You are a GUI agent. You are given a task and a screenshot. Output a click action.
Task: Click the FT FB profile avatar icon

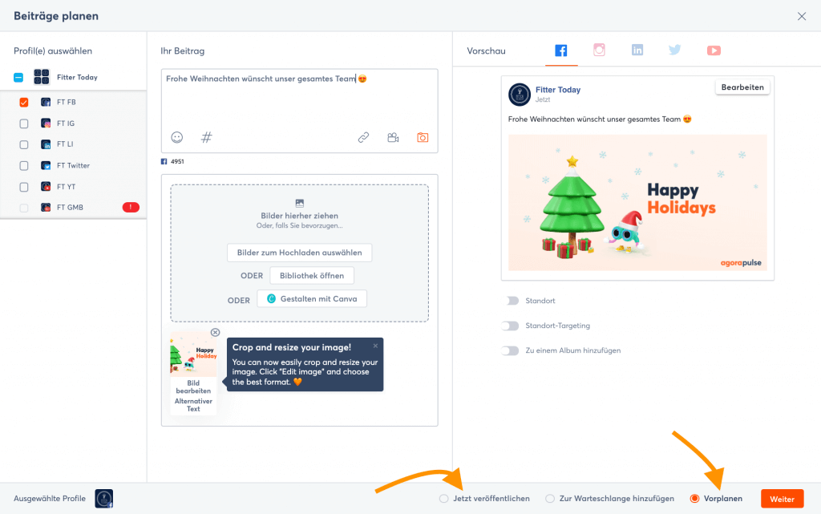[46, 102]
